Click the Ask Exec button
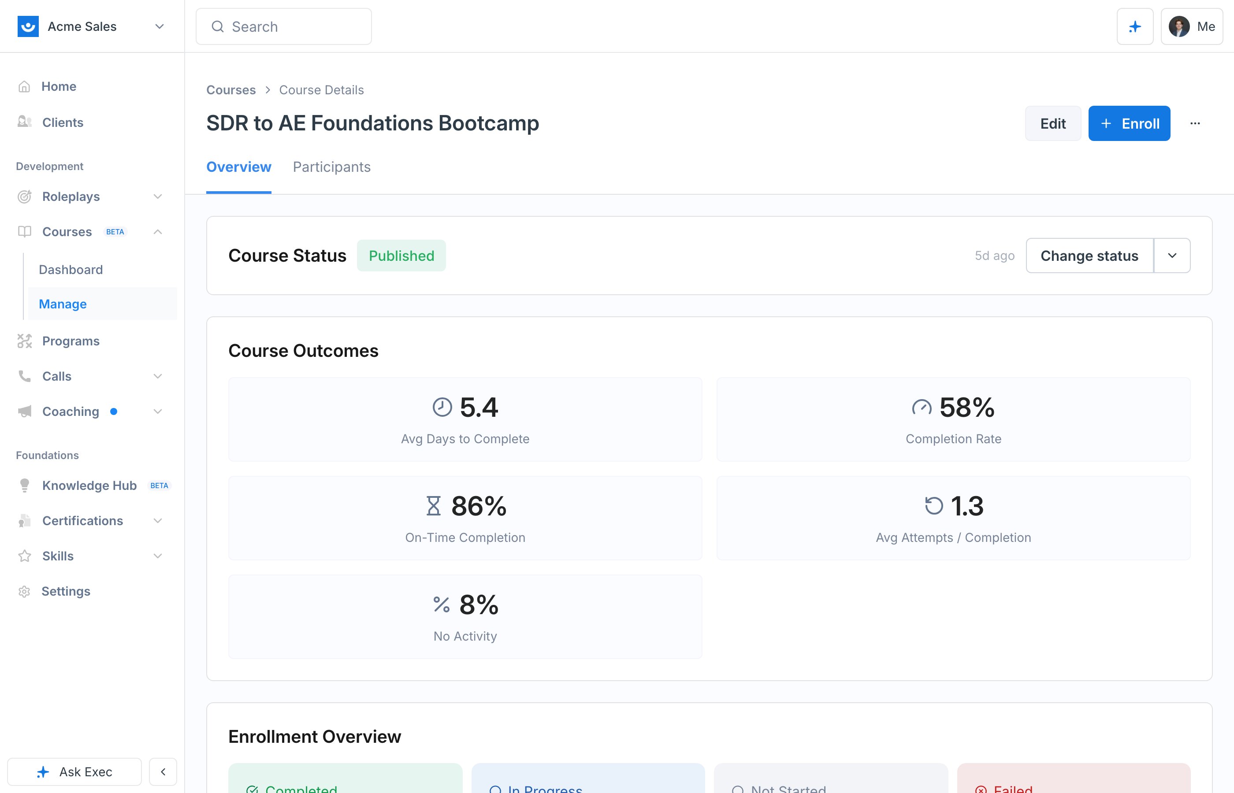 point(74,771)
